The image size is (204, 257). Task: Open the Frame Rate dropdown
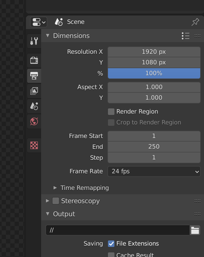click(154, 171)
